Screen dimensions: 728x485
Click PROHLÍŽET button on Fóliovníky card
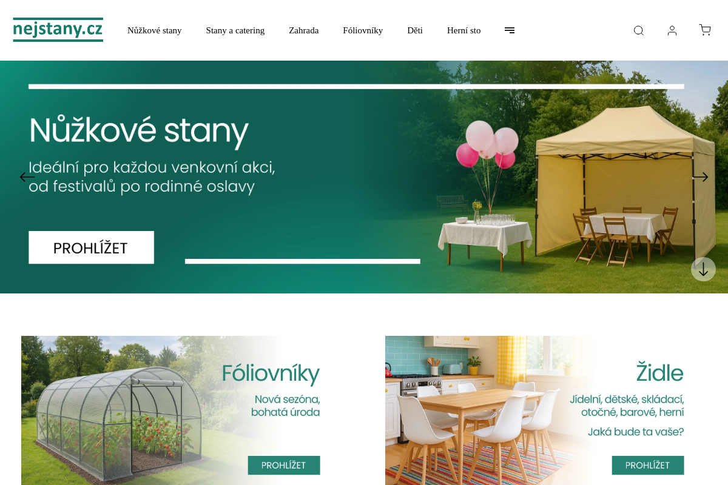pos(284,465)
